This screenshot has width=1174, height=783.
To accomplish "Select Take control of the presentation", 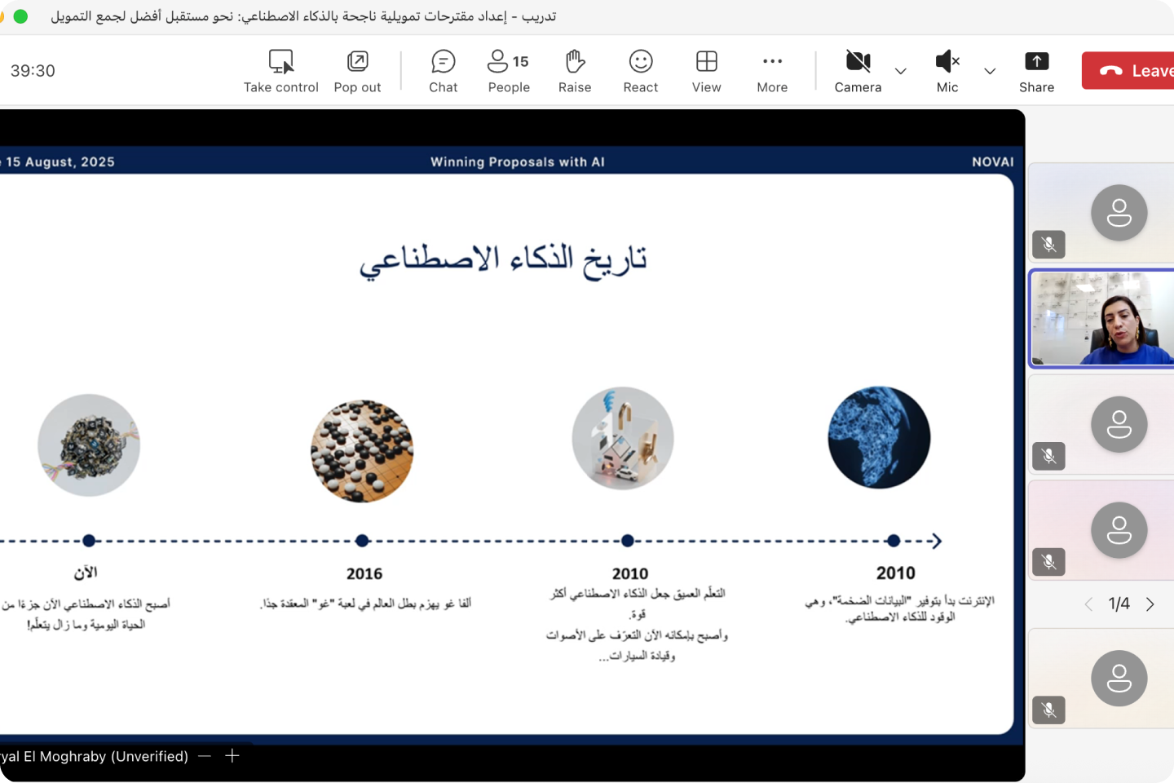I will [280, 70].
